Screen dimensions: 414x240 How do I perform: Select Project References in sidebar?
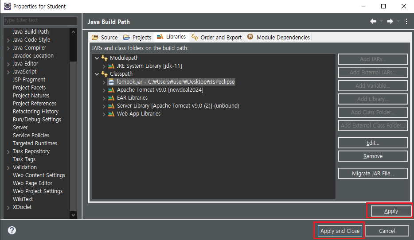click(35, 103)
